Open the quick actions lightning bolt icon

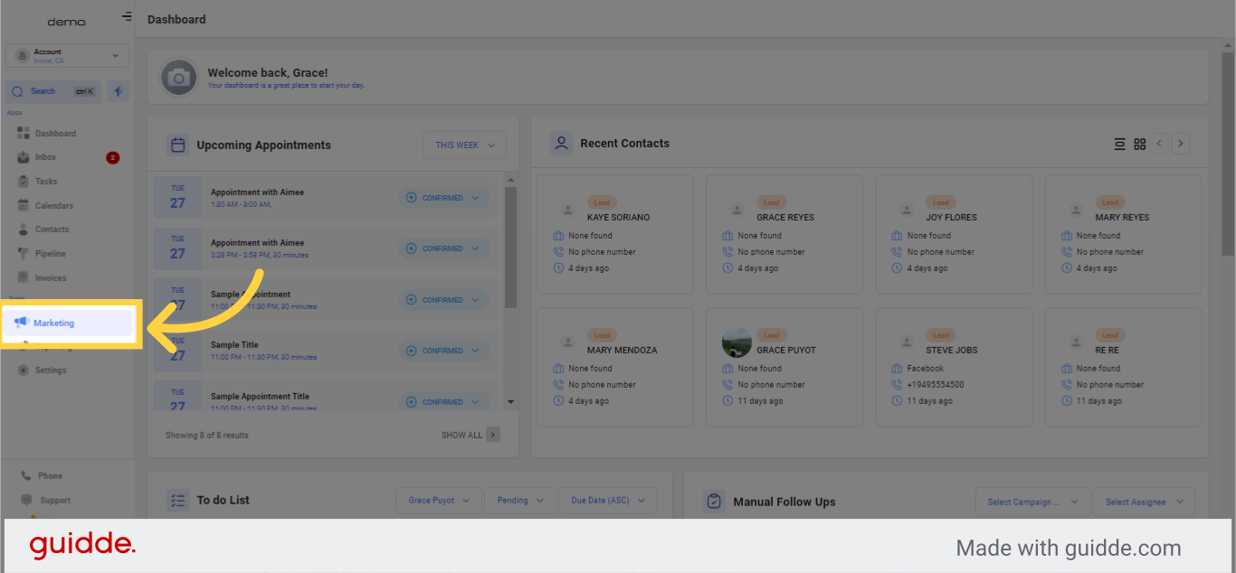(118, 90)
